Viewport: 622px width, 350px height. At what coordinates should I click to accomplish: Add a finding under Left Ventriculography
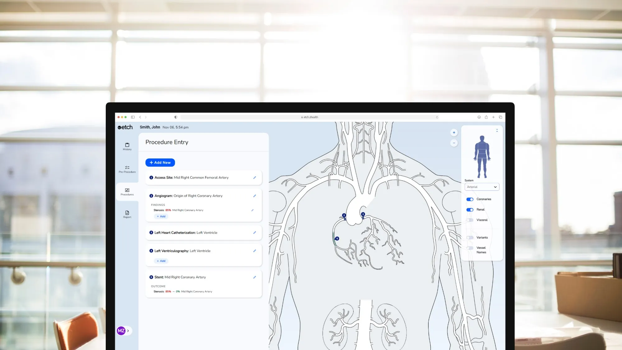coord(161,261)
